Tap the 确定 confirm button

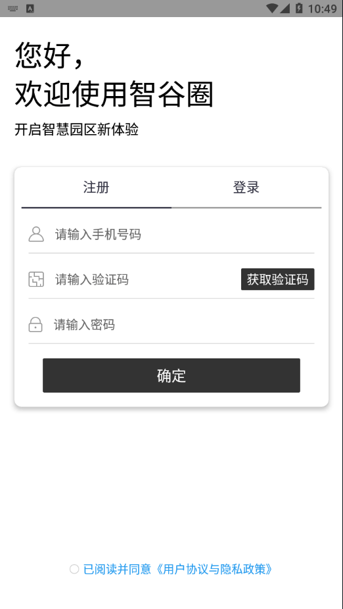pos(171,376)
